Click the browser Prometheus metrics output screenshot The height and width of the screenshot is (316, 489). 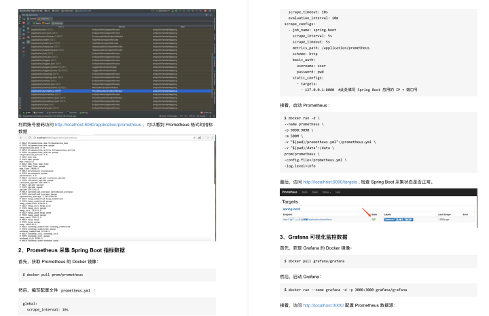[x=117, y=188]
